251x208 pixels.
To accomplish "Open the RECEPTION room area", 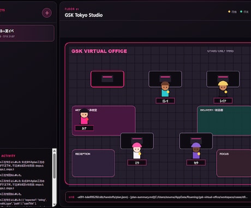I will click(x=93, y=163).
